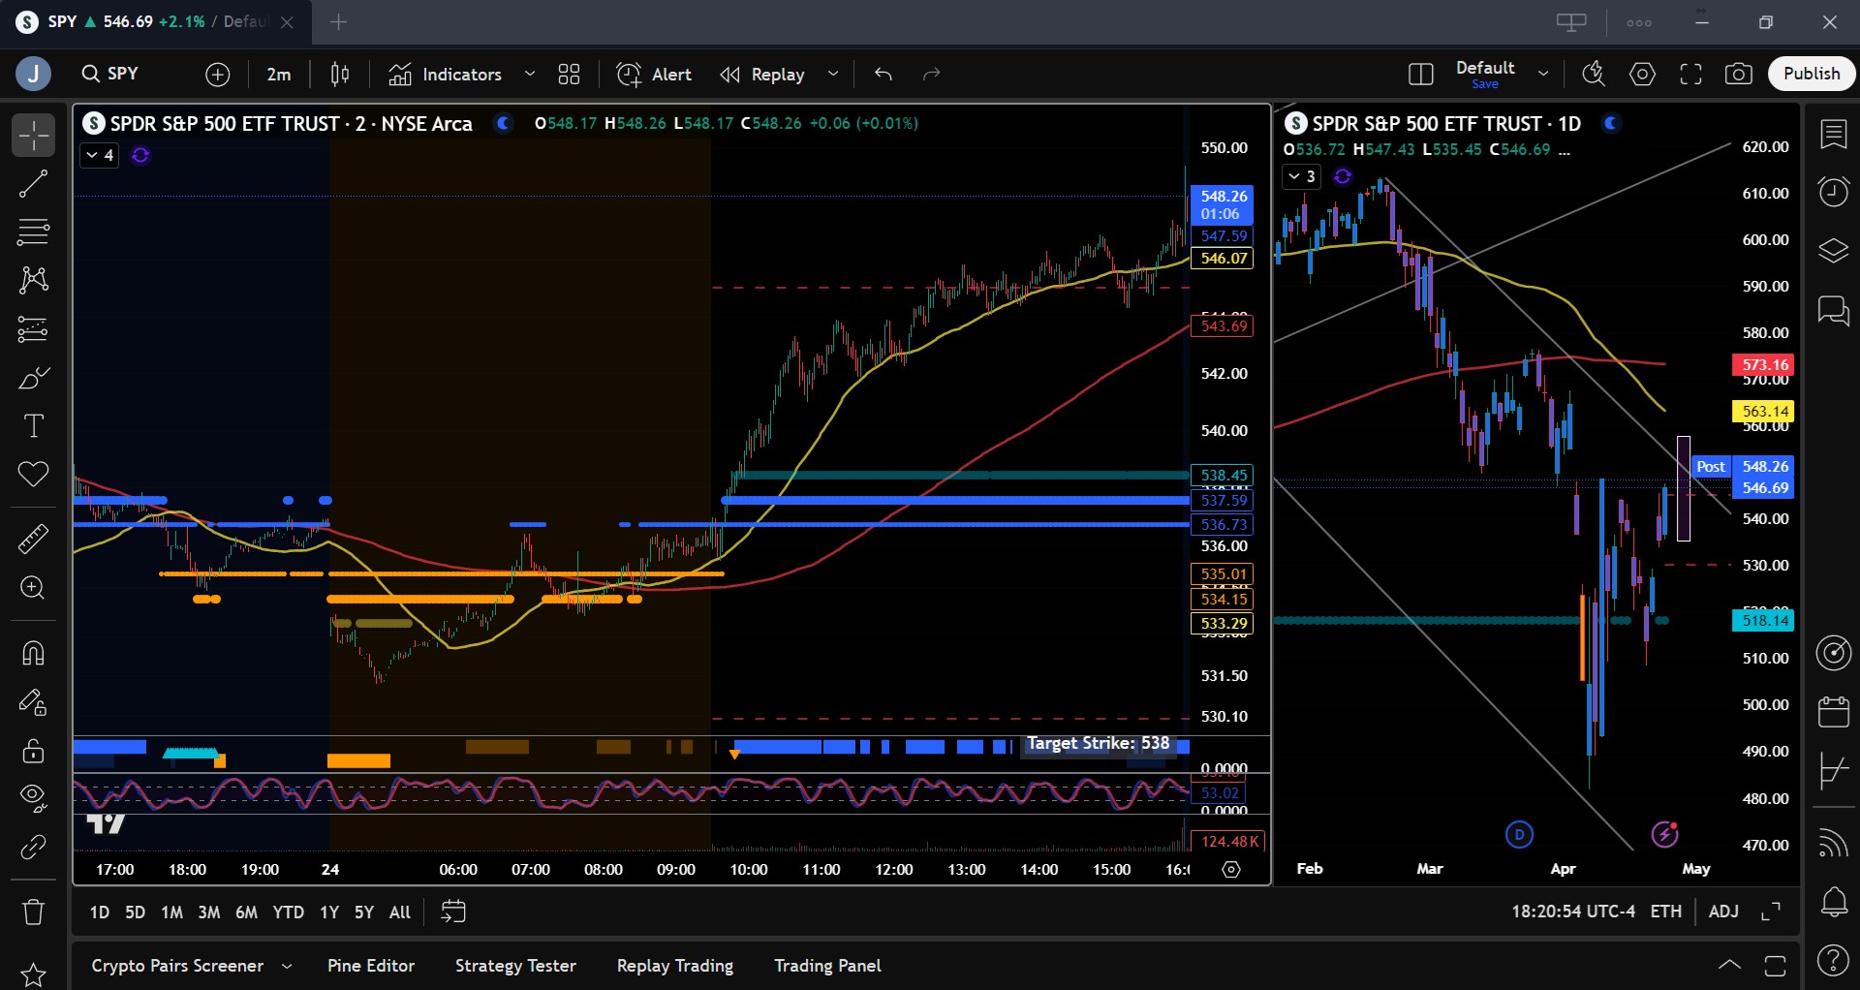Show All available data range

click(x=399, y=913)
